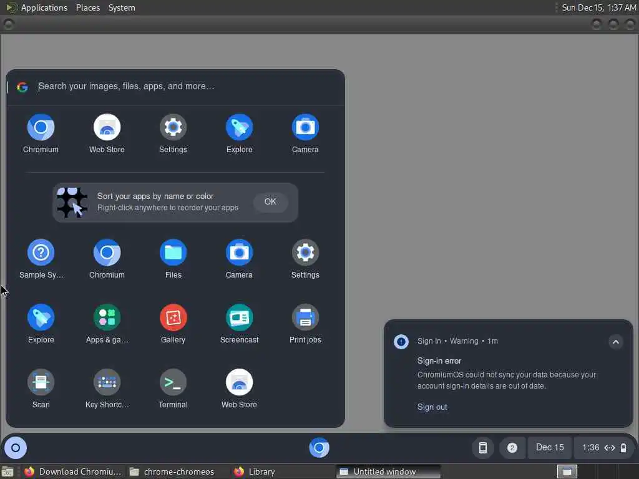Open the status tray showing 1:36

[604, 448]
